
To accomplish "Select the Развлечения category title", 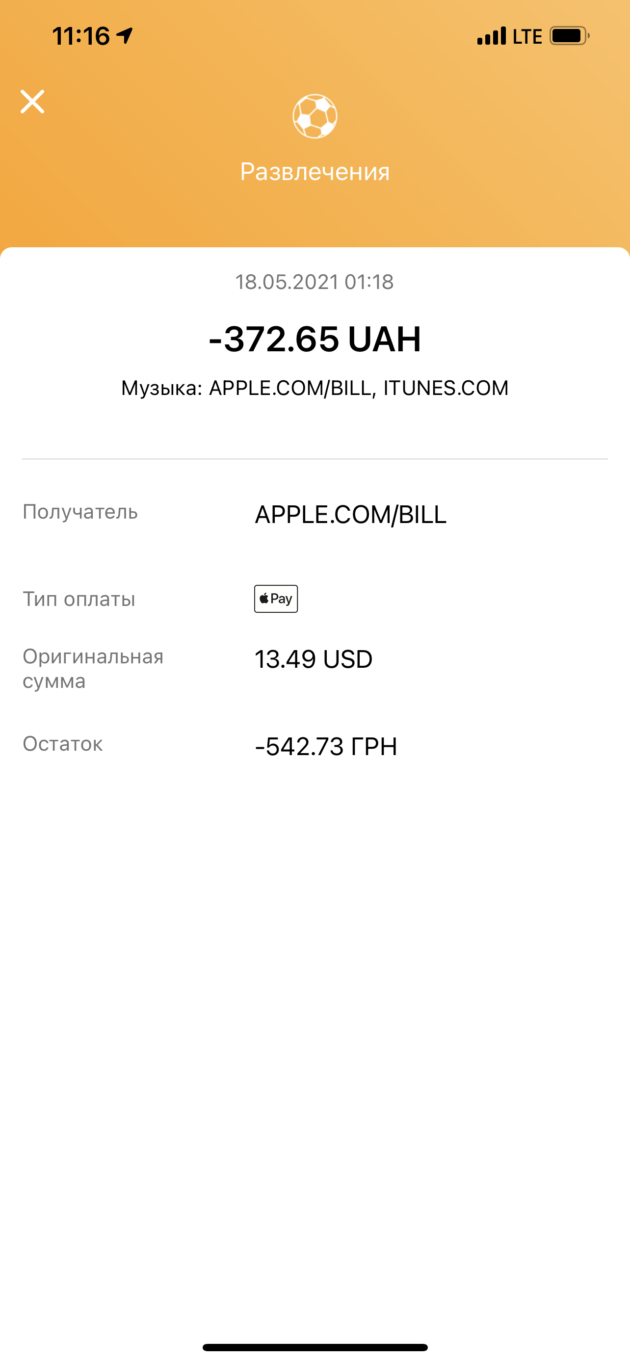I will pos(315,171).
